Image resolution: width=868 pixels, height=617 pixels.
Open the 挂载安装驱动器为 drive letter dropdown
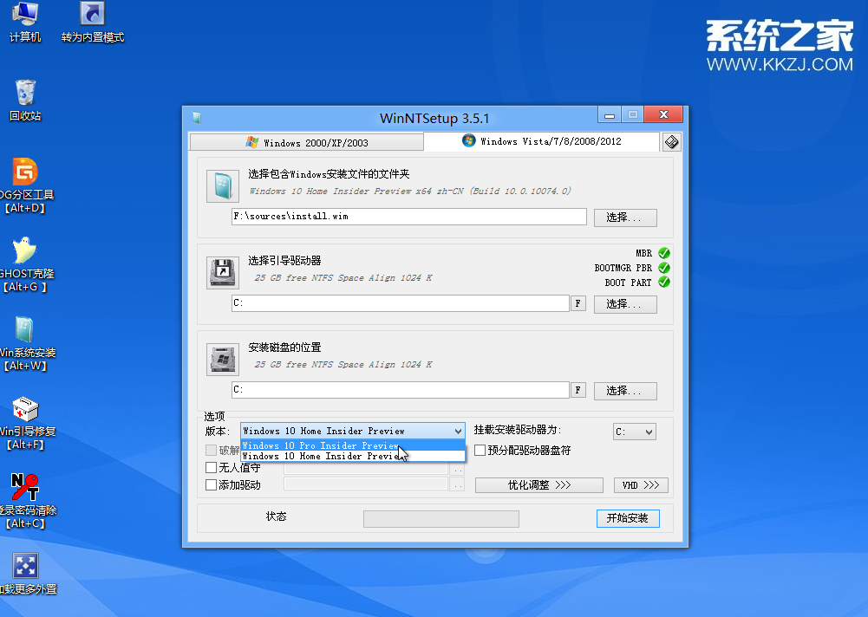point(635,432)
